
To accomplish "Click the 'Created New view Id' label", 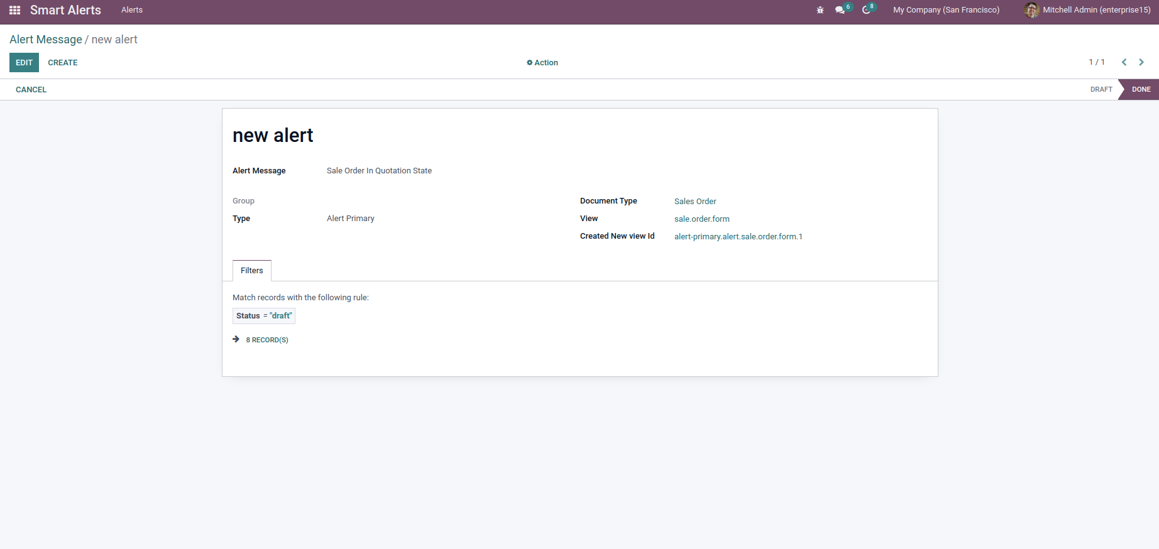I will click(x=617, y=236).
